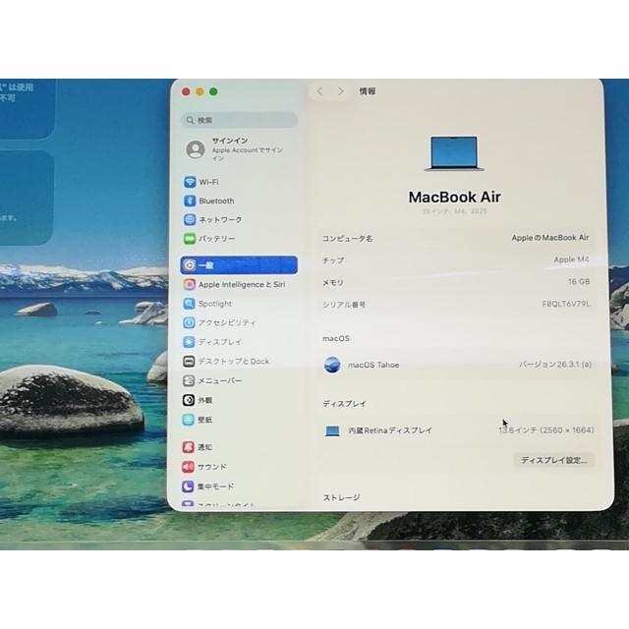
Task: Go back with the left chevron
Action: pos(319,91)
